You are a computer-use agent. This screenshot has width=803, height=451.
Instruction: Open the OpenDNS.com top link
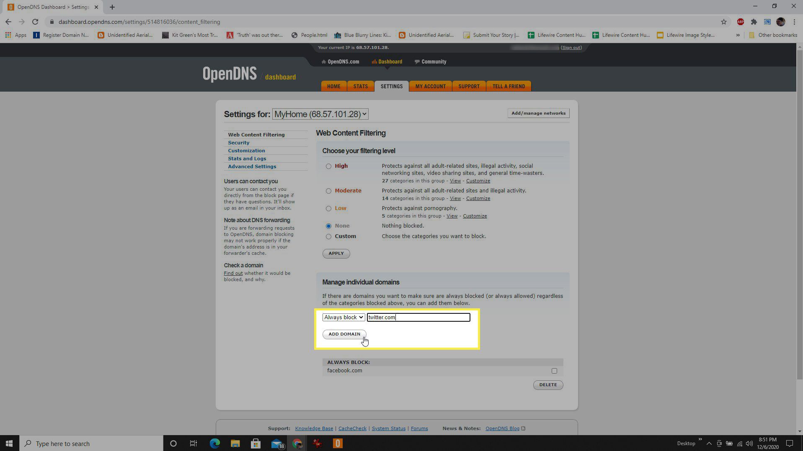(340, 61)
